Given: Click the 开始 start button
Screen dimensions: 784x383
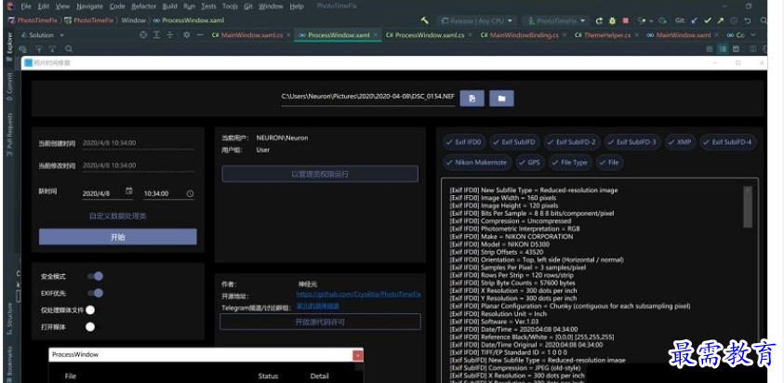Looking at the screenshot, I should (118, 237).
